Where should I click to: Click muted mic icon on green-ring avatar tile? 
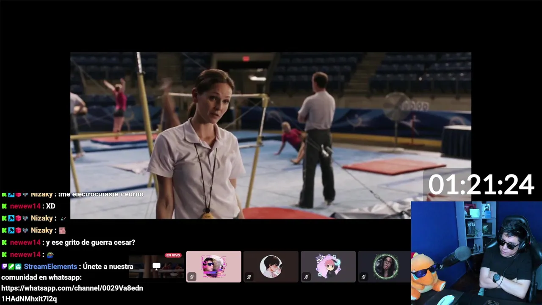363,277
